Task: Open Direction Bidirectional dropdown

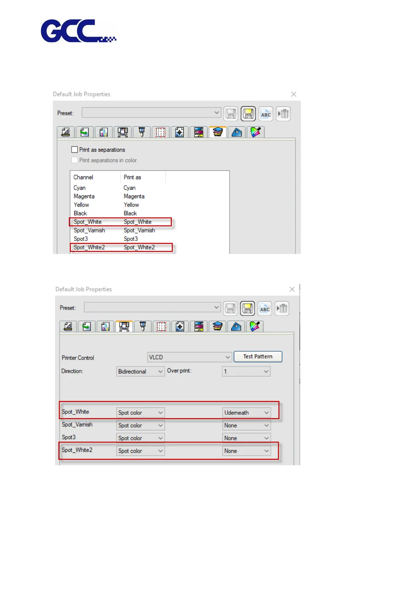Action: tap(140, 371)
